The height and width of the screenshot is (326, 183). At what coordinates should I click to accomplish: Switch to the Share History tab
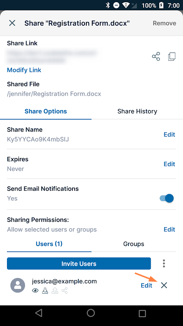click(x=137, y=111)
